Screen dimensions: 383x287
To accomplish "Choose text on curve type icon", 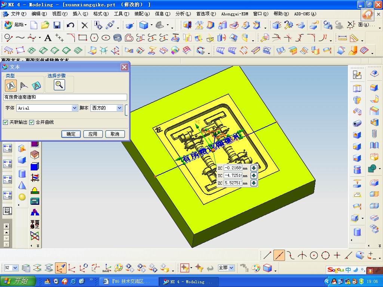I will [x=24, y=86].
